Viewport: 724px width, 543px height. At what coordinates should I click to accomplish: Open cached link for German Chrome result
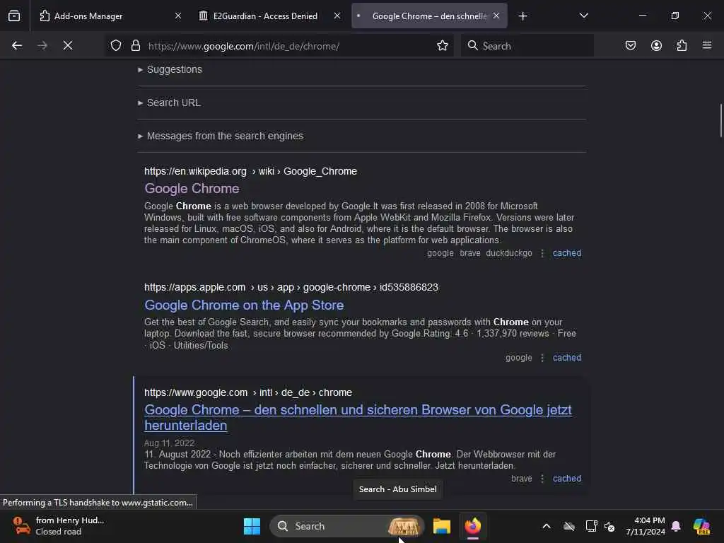pos(567,479)
